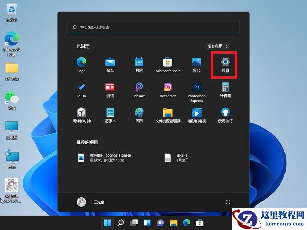The width and height of the screenshot is (307, 230).
Task: Open the Calendar (日历) app
Action: pyautogui.click(x=139, y=65)
